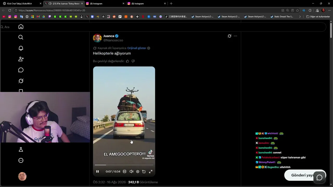
Task: Seek using the video progress bar
Action: 124,165
